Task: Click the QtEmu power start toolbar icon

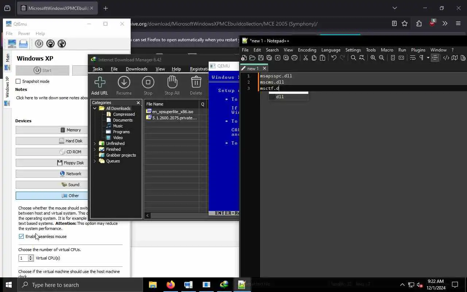Action: [39, 43]
